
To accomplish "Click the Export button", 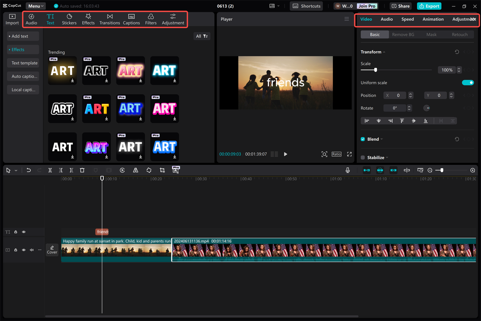I will pos(429,6).
